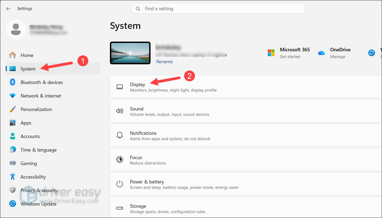Open Accounts settings
Viewport: 382px width, 218px height.
53,136
